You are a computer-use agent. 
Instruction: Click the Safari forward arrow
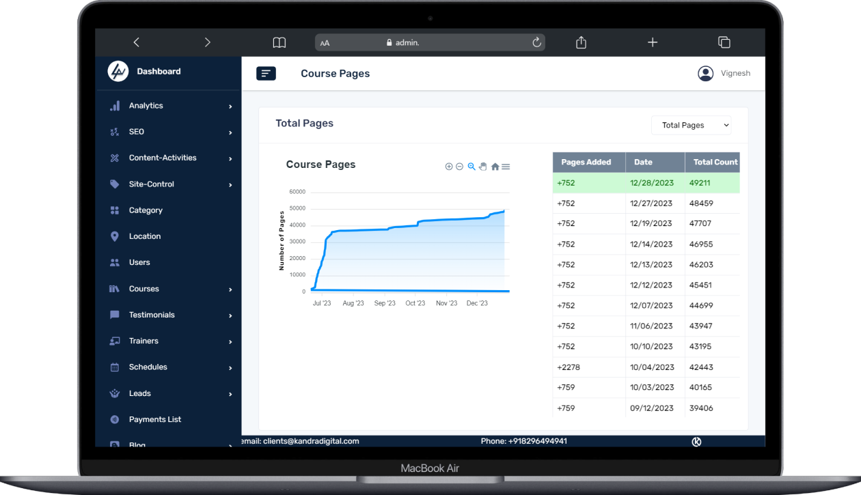pyautogui.click(x=208, y=42)
